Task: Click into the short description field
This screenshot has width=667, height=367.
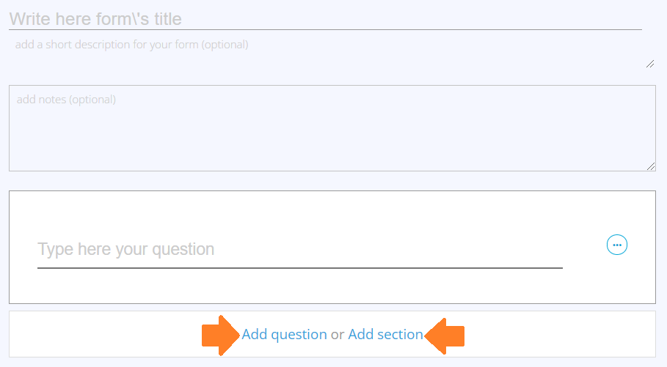Action: [332, 52]
